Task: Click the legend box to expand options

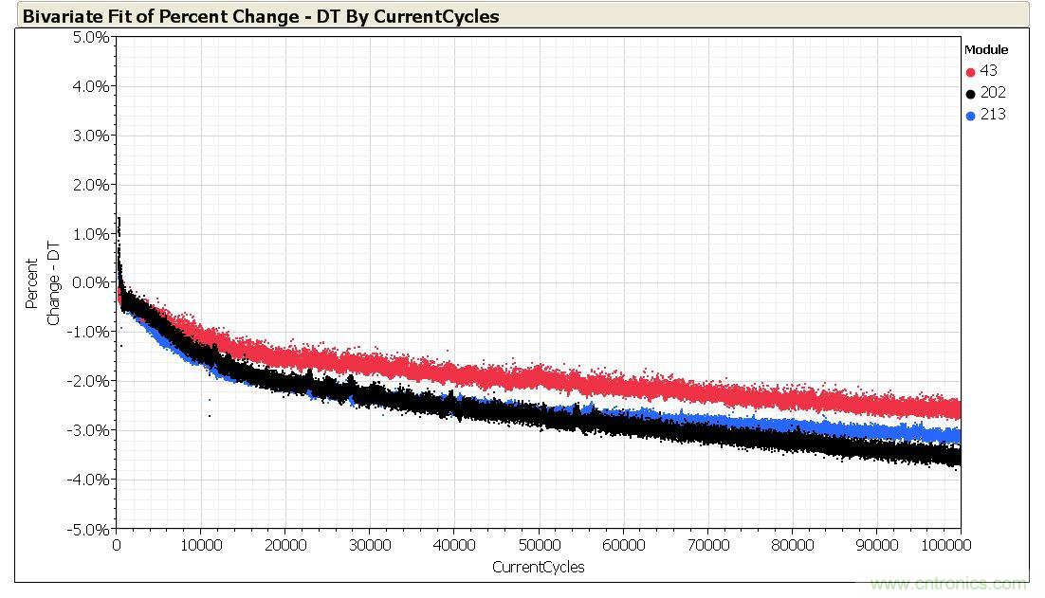Action: 989,82
